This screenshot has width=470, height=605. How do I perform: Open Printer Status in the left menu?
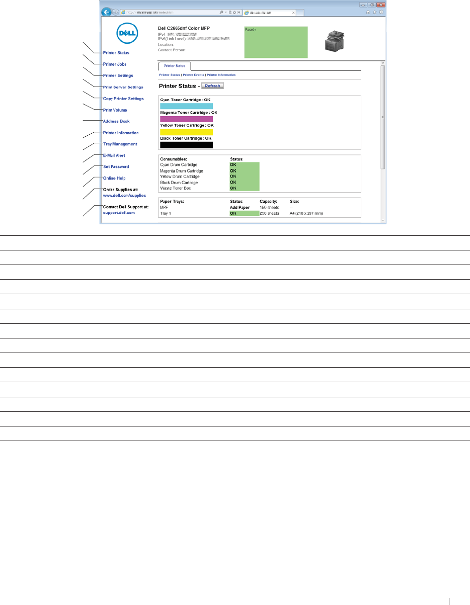[x=116, y=53]
